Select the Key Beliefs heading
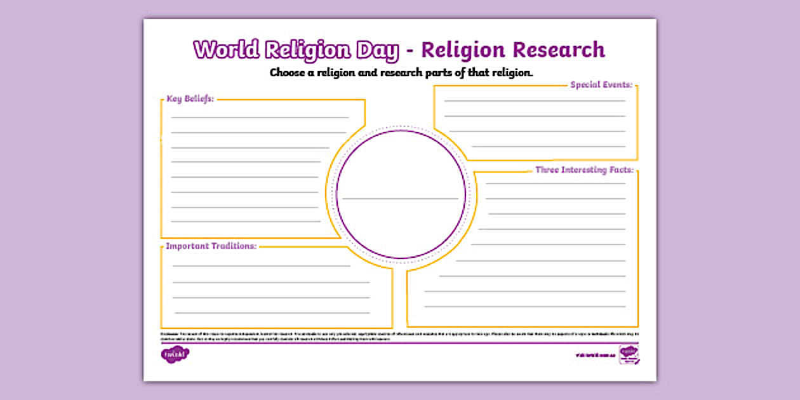 coord(190,99)
